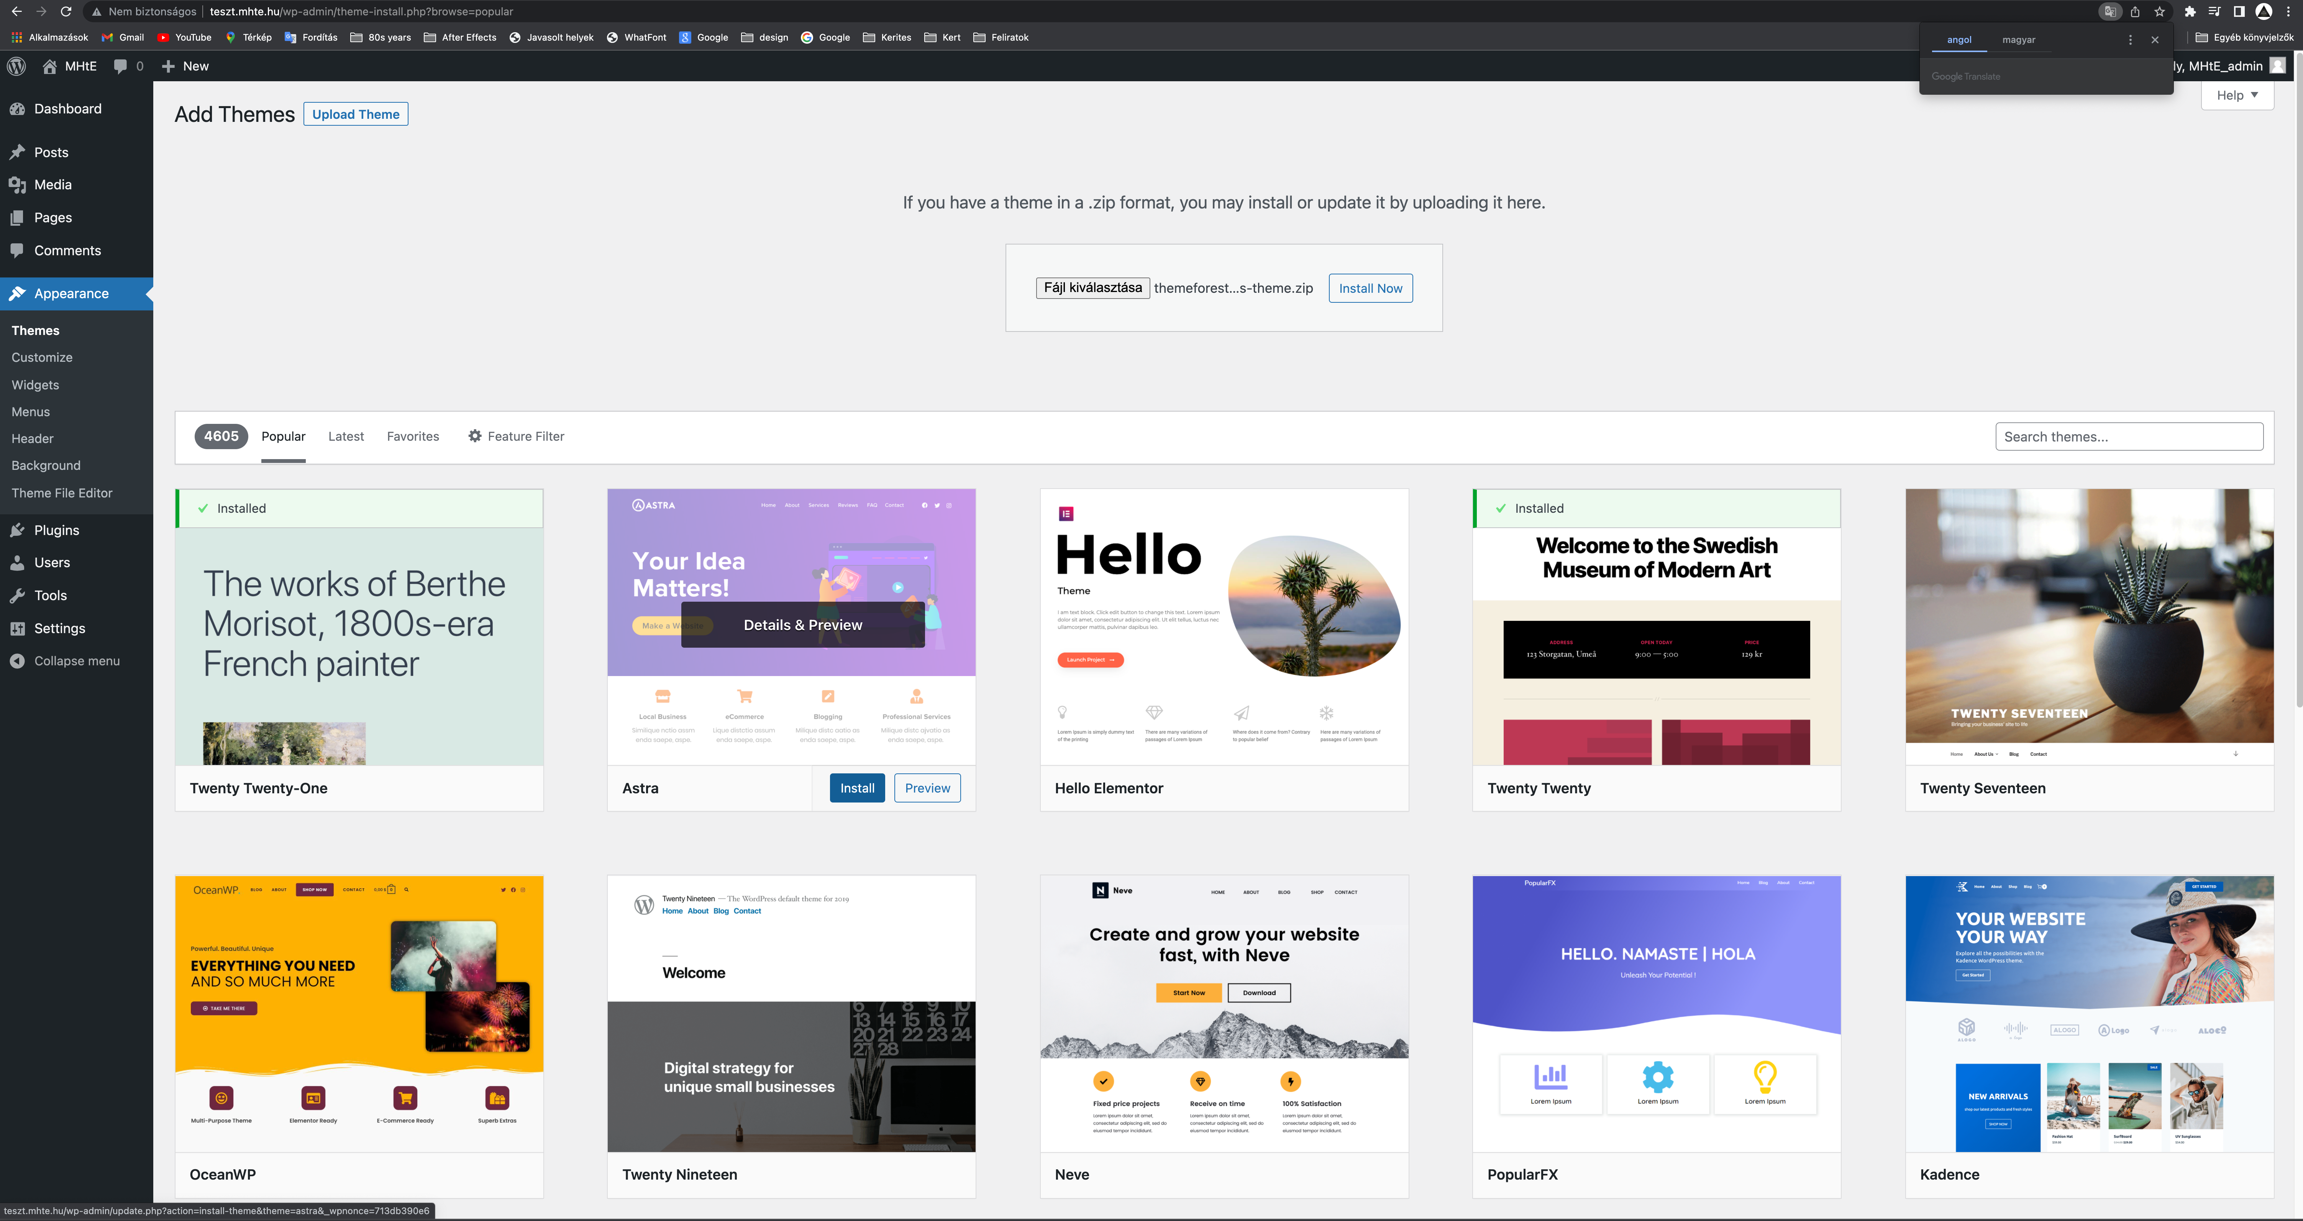Open the Widgets submenu item
This screenshot has width=2303, height=1221.
pos(35,385)
